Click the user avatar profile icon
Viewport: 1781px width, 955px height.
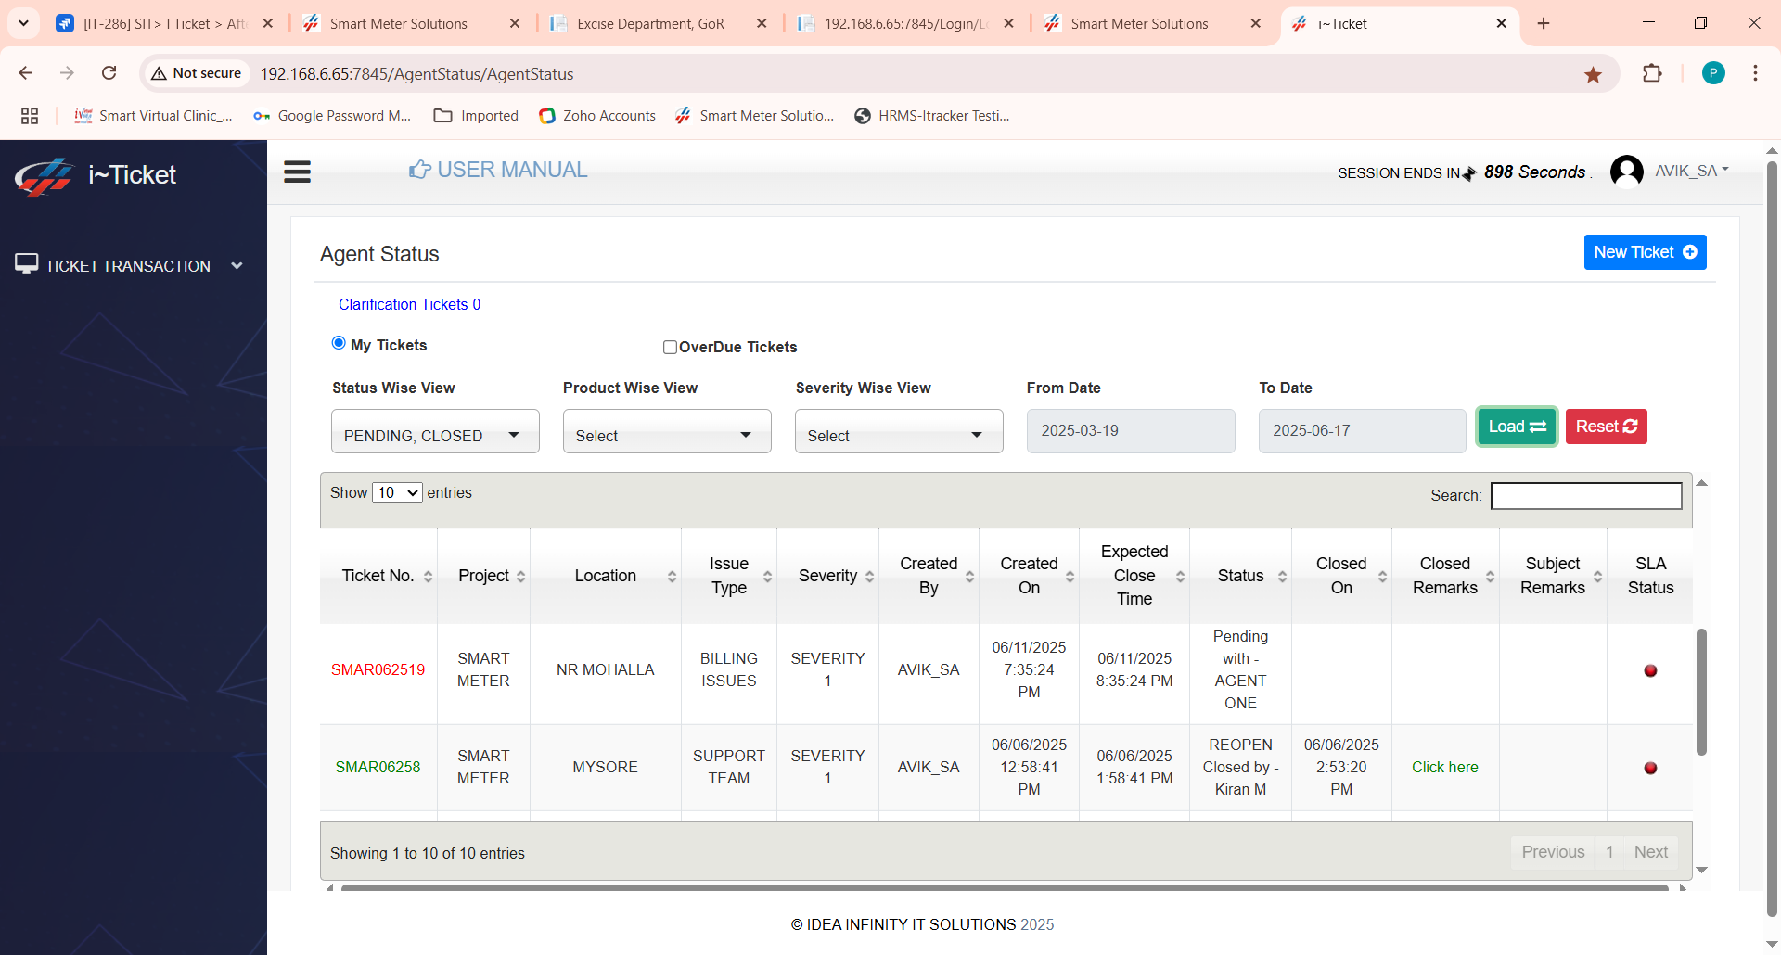click(x=1626, y=172)
